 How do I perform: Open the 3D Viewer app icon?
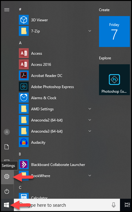24,20
